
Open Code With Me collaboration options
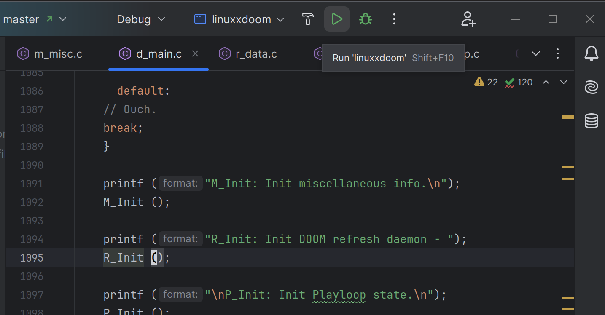tap(468, 19)
